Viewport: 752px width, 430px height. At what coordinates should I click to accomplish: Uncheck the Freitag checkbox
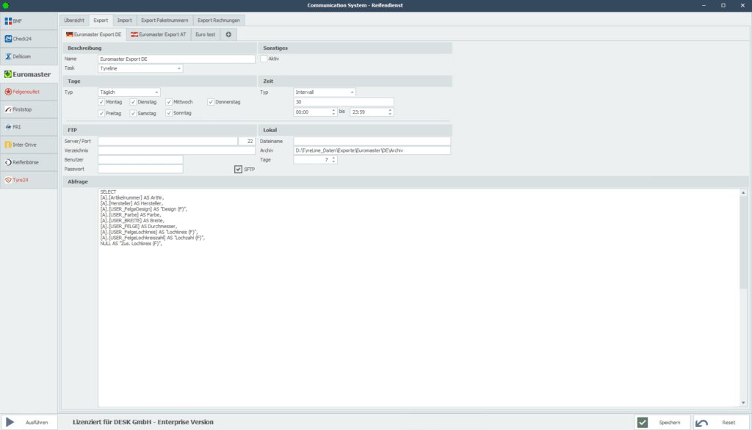(101, 113)
